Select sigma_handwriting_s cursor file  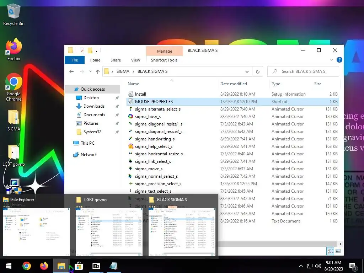(232, 139)
